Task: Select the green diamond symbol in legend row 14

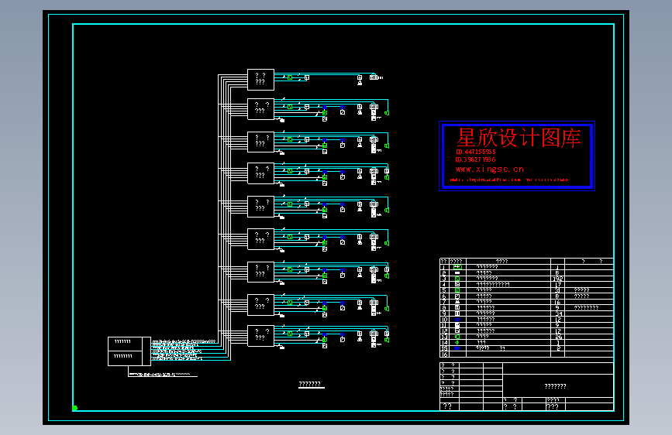Action: [457, 343]
